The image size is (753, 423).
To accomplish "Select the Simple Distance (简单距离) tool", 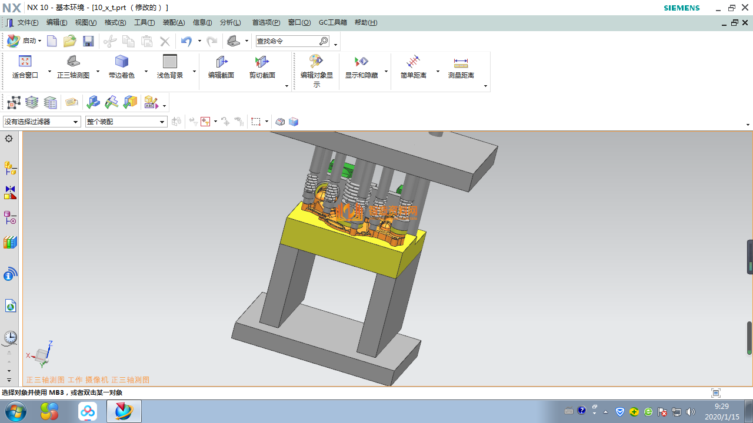I will [x=413, y=62].
